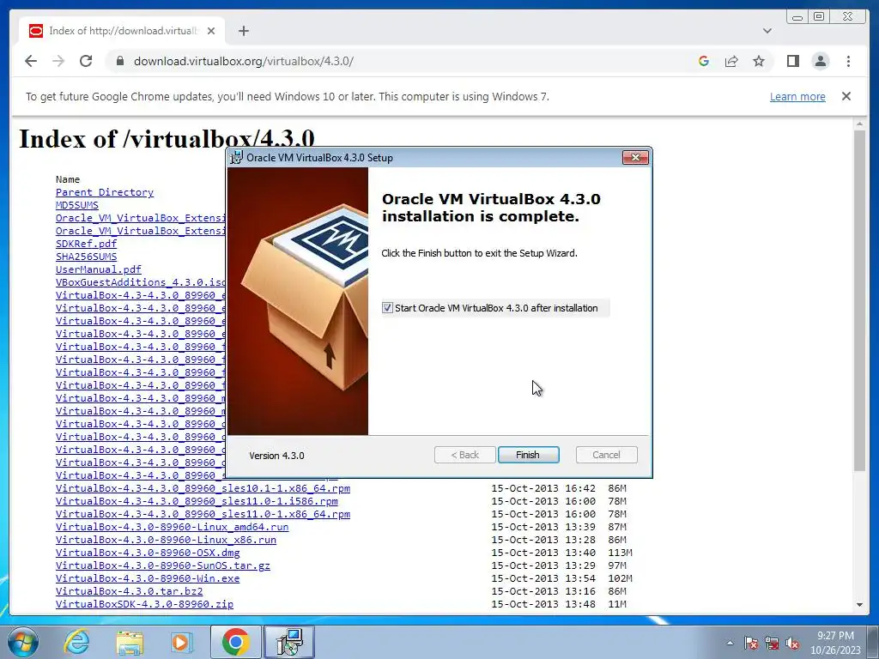Download VirtualBox-4.3.0-89960-OSX.dmg

(x=148, y=553)
